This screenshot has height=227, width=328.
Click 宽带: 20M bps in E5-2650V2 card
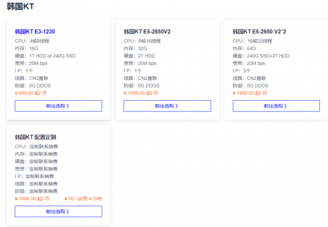click(x=140, y=63)
